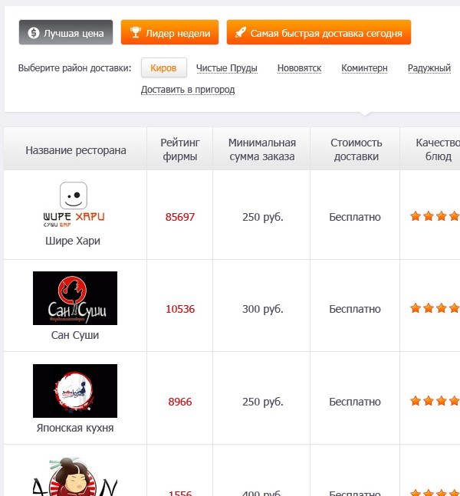Click 'Бесплатно' in Шире Хари row
The height and width of the screenshot is (496, 460).
click(355, 217)
